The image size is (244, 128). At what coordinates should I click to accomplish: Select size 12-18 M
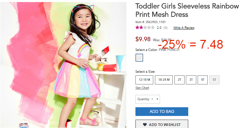point(144,80)
